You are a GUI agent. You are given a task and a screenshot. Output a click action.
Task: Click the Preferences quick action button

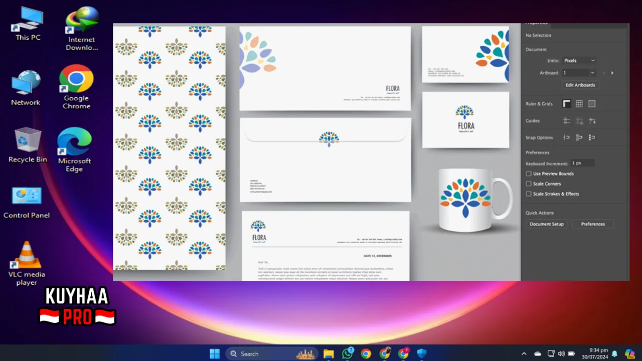coord(593,224)
